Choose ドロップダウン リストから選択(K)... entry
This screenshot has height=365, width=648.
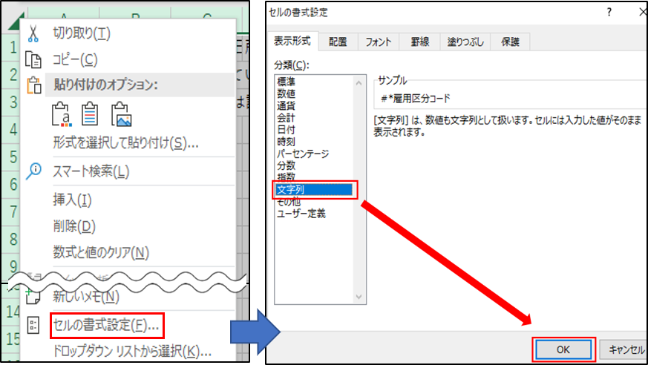132,352
